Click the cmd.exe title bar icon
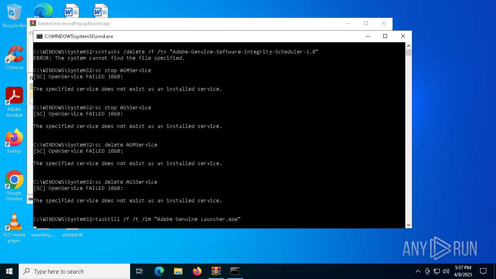 [x=39, y=36]
